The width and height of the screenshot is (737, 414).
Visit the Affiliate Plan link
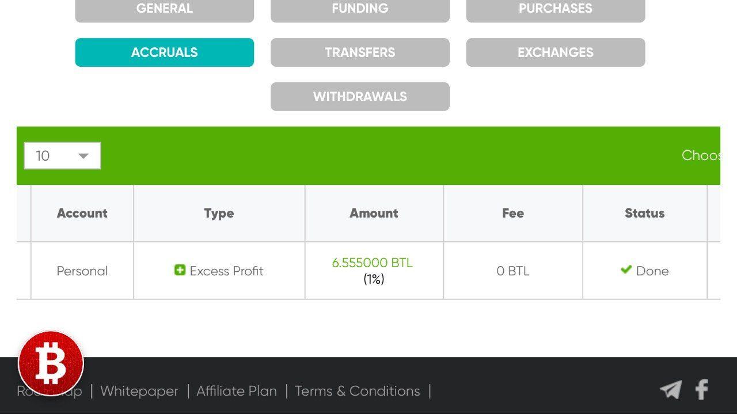pyautogui.click(x=237, y=391)
